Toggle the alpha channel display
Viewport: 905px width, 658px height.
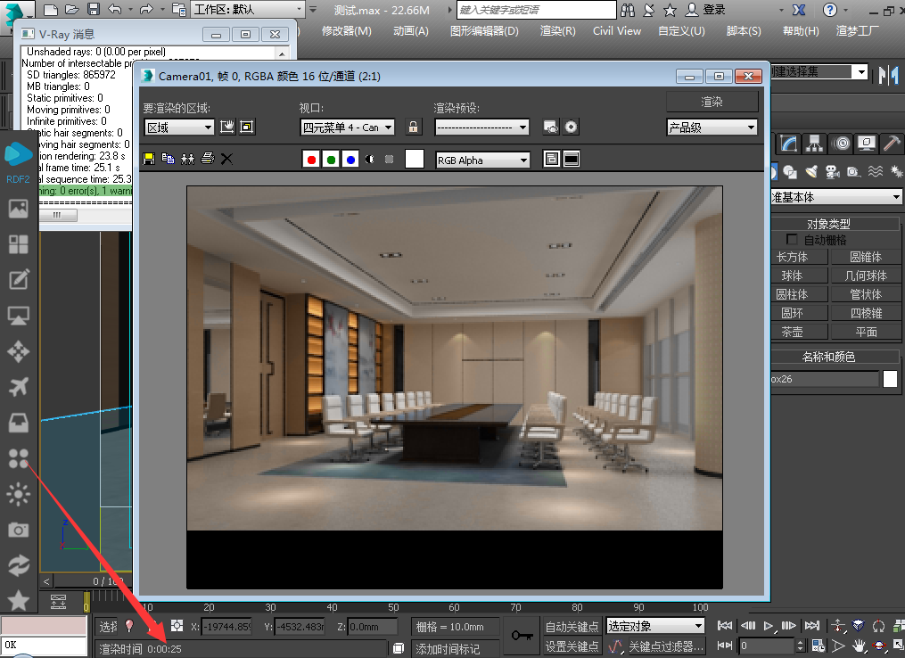pos(370,160)
